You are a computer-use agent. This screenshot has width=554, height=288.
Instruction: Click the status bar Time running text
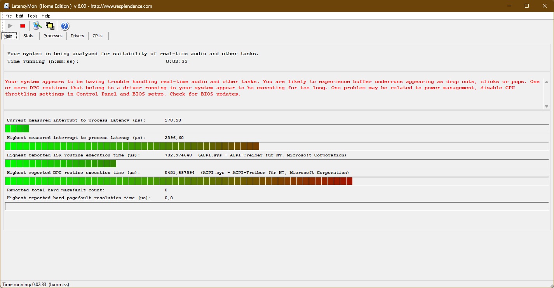point(36,285)
